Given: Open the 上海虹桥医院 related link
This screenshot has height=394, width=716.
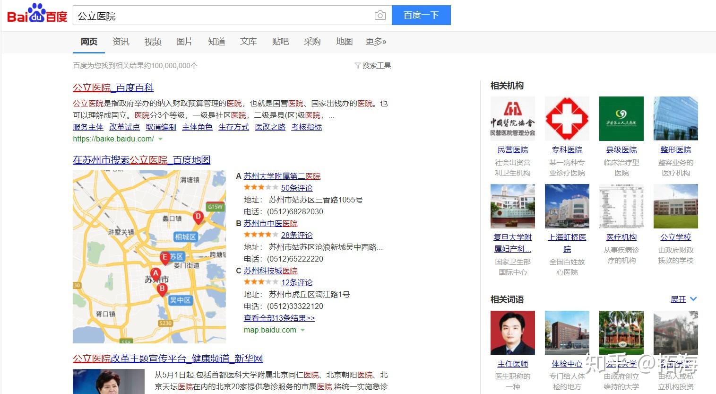Looking at the screenshot, I should 567,243.
